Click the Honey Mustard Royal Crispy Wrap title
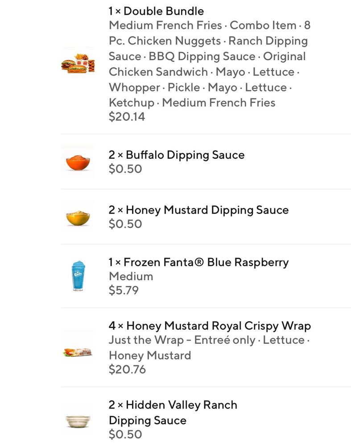Viewport: 351px width, 446px height. (210, 326)
